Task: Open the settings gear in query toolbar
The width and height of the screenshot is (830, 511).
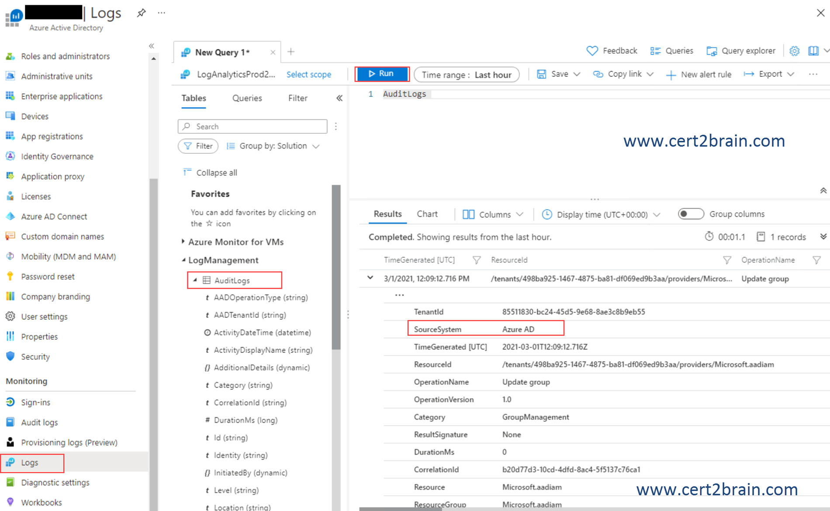Action: (x=795, y=51)
